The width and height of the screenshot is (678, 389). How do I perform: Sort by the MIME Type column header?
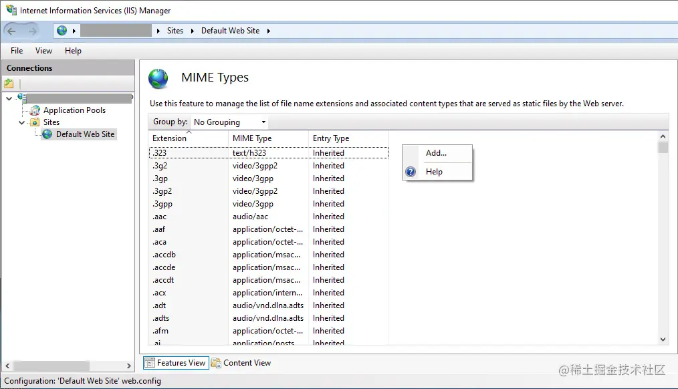(x=268, y=138)
